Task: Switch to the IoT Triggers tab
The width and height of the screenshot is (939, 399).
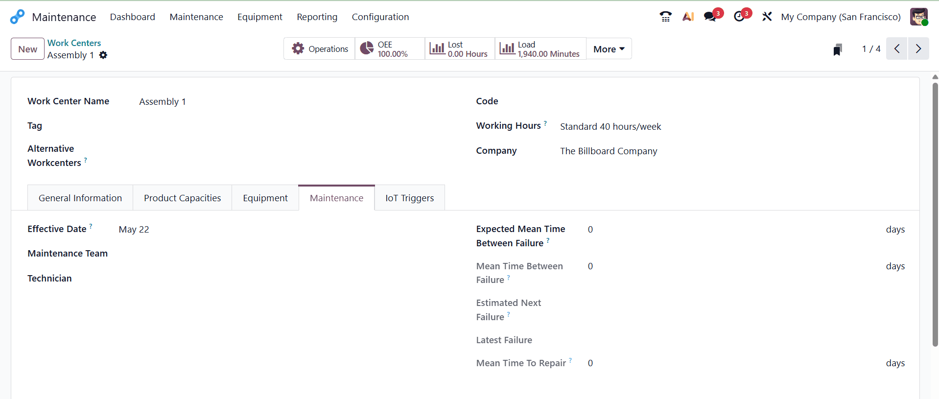Action: 409,198
